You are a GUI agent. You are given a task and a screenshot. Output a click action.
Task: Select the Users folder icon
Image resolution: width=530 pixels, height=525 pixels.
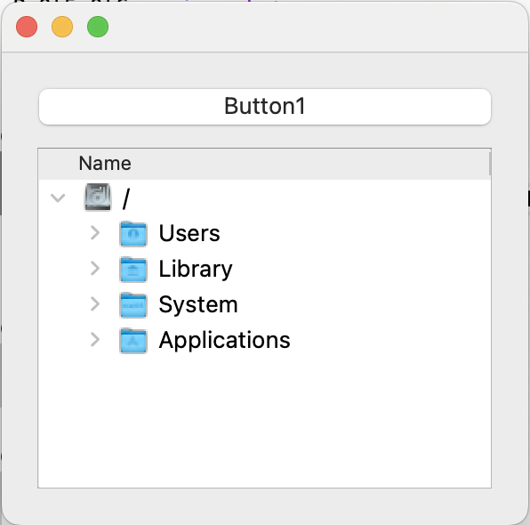[133, 233]
